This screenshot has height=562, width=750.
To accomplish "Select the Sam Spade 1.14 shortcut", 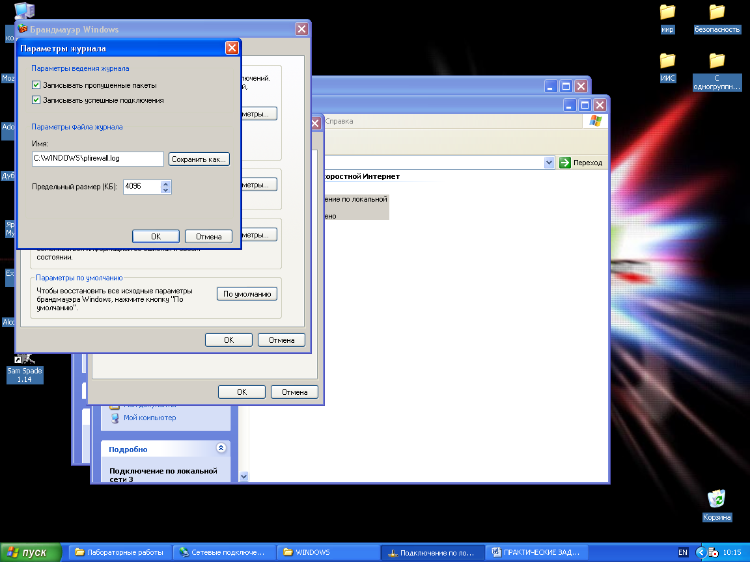I will (x=24, y=368).
